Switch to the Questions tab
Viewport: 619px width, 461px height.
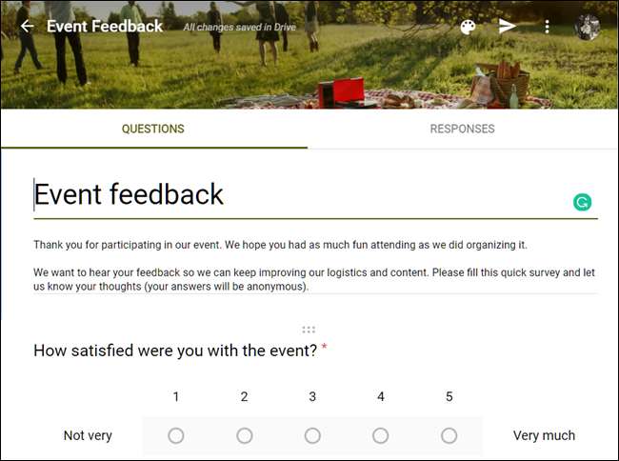(x=153, y=129)
